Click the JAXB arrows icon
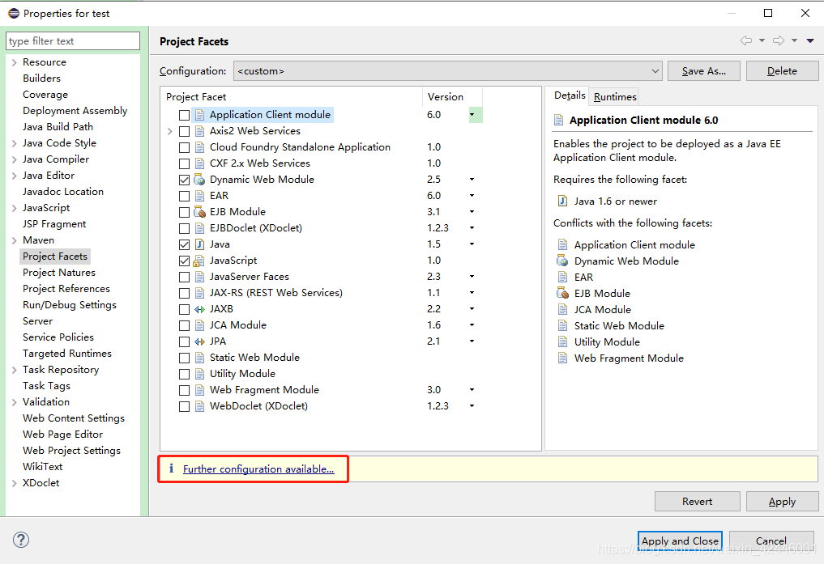The height and width of the screenshot is (564, 824). click(199, 310)
